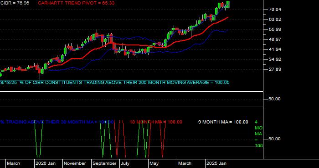The height and width of the screenshot is (168, 319).
Task: Click the 34.92 price axis value
Action: point(275,59)
